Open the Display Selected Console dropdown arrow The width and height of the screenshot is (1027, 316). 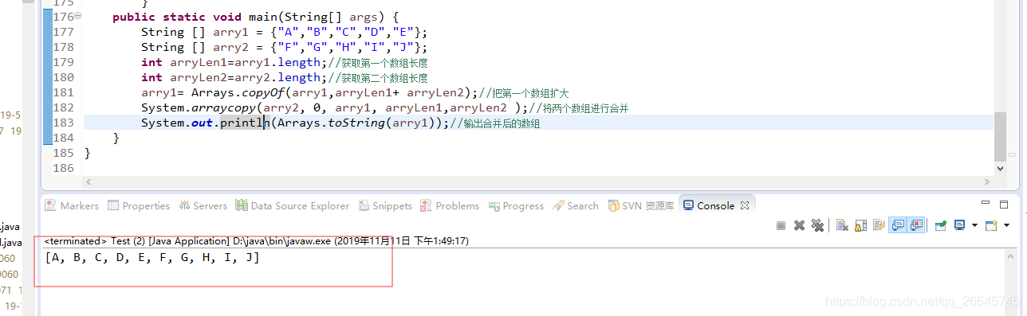[x=974, y=225]
